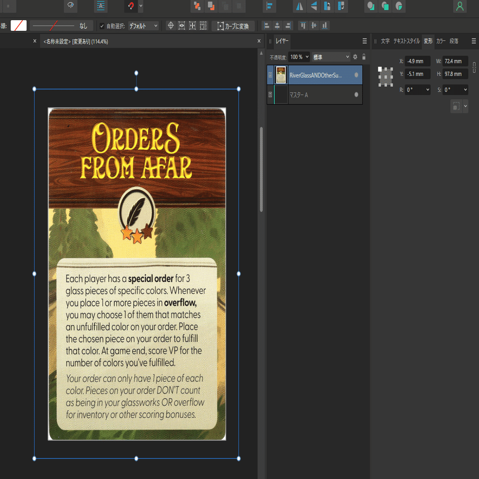Click the account person icon
The image size is (479, 479).
tap(459, 6)
